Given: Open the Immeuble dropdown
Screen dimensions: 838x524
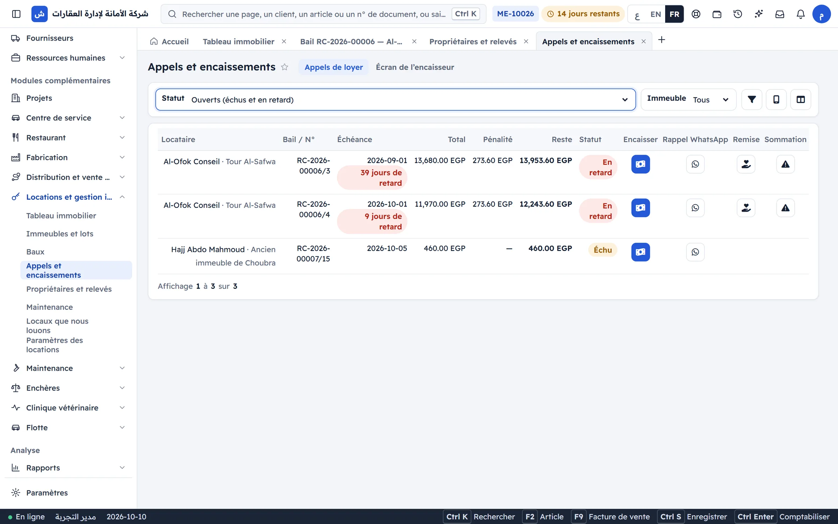Looking at the screenshot, I should click(689, 100).
